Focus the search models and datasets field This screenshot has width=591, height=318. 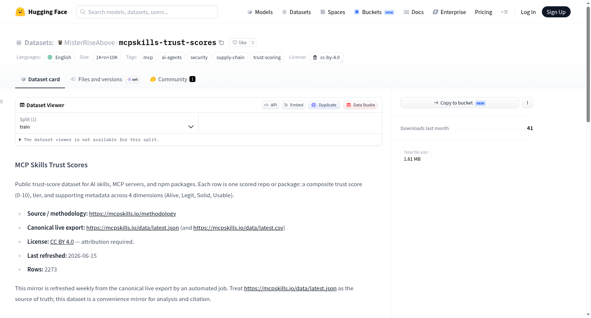pyautogui.click(x=147, y=12)
